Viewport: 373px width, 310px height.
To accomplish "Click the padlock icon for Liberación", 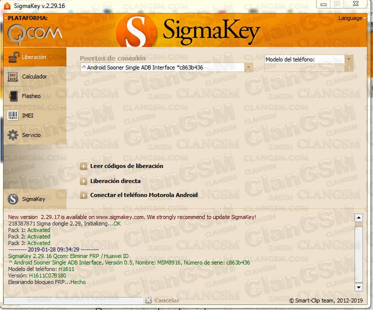I will tap(13, 57).
